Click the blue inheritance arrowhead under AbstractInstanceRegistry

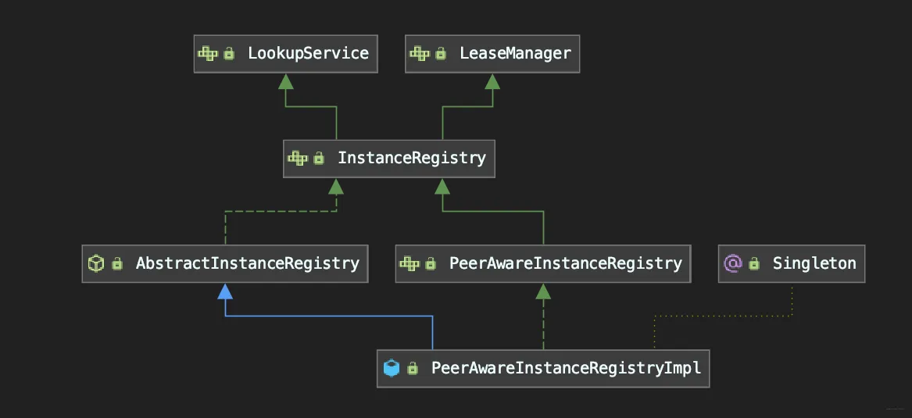(225, 291)
